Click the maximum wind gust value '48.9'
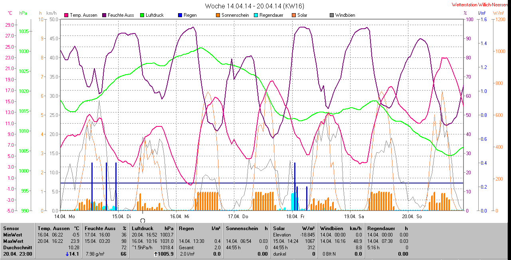 coord(357,241)
